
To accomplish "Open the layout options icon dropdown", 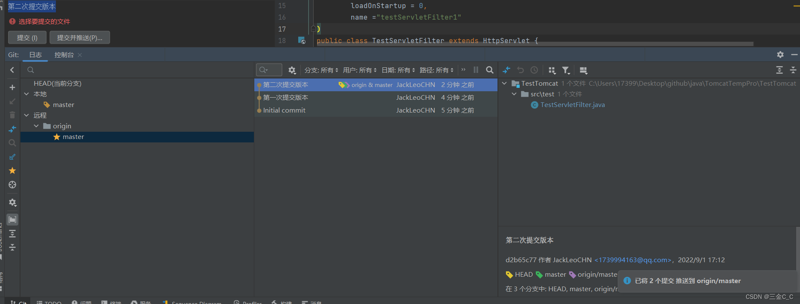I will [x=584, y=70].
